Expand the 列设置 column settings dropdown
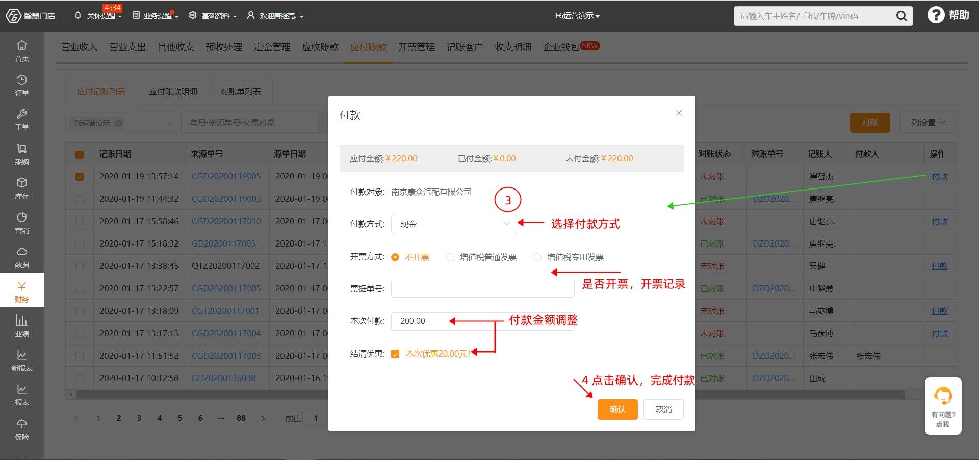Image resolution: width=979 pixels, height=460 pixels. pos(928,123)
